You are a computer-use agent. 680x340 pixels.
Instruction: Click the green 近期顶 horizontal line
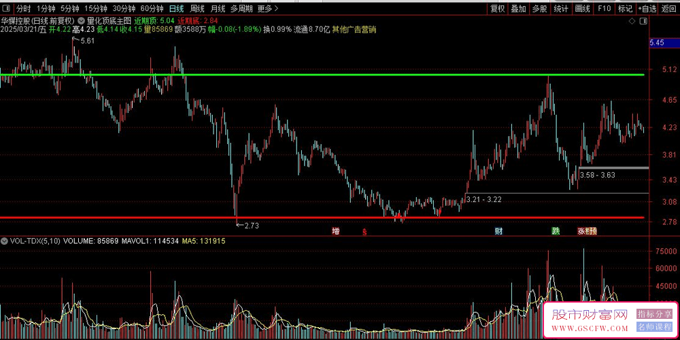click(x=322, y=75)
